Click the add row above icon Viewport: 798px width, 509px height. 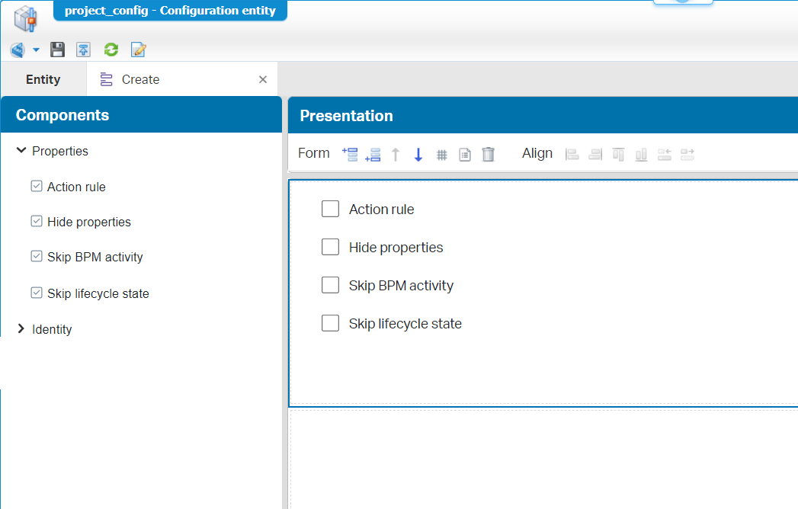click(x=350, y=154)
